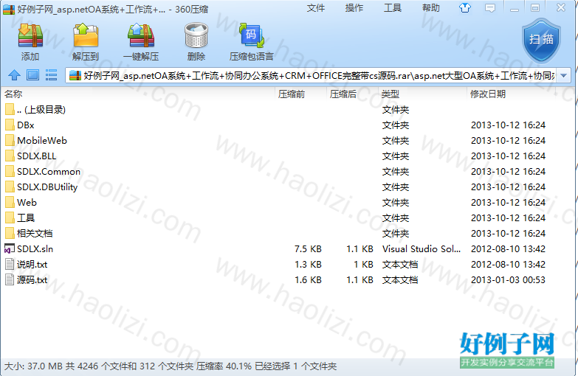578x376 pixels.
Task: Click the '1.3 KB' size of 说明.txt
Action: 308,264
